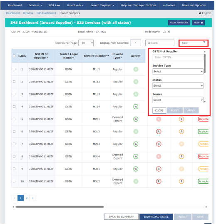
Task: Open the Dashboard menu in top navigation
Action: point(15,5)
